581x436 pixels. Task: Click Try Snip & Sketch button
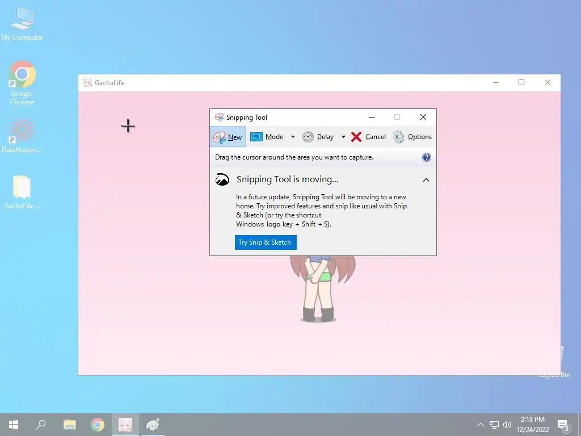coord(266,242)
